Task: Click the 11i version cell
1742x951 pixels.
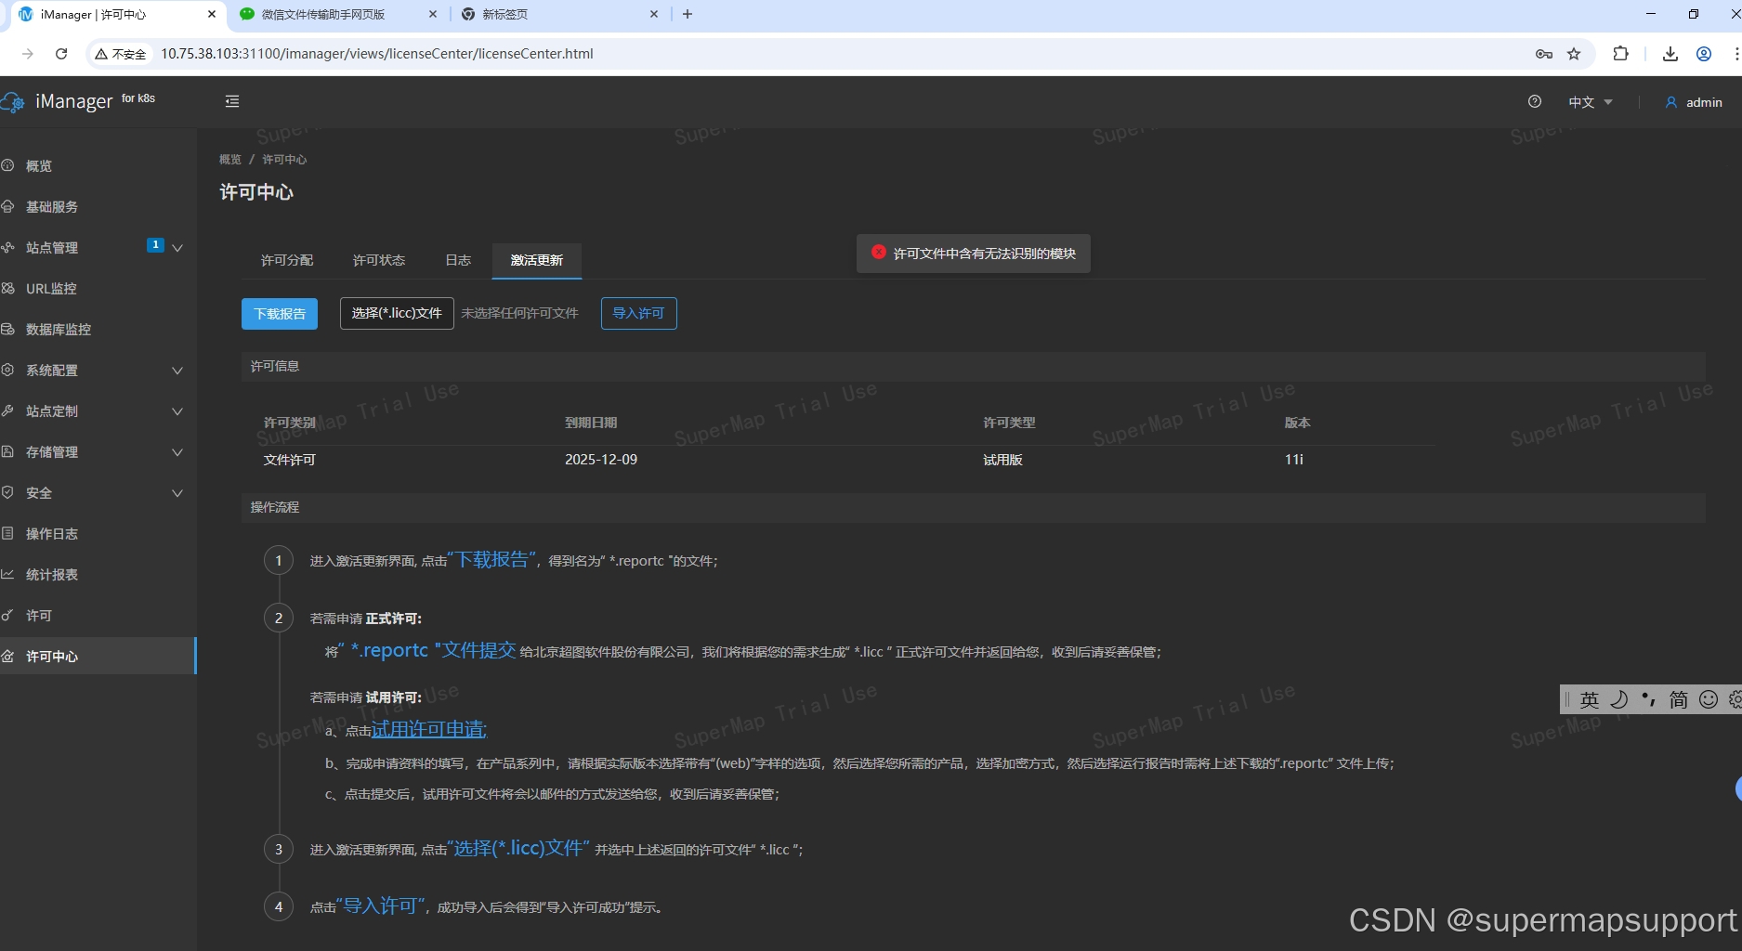Action: coord(1294,460)
